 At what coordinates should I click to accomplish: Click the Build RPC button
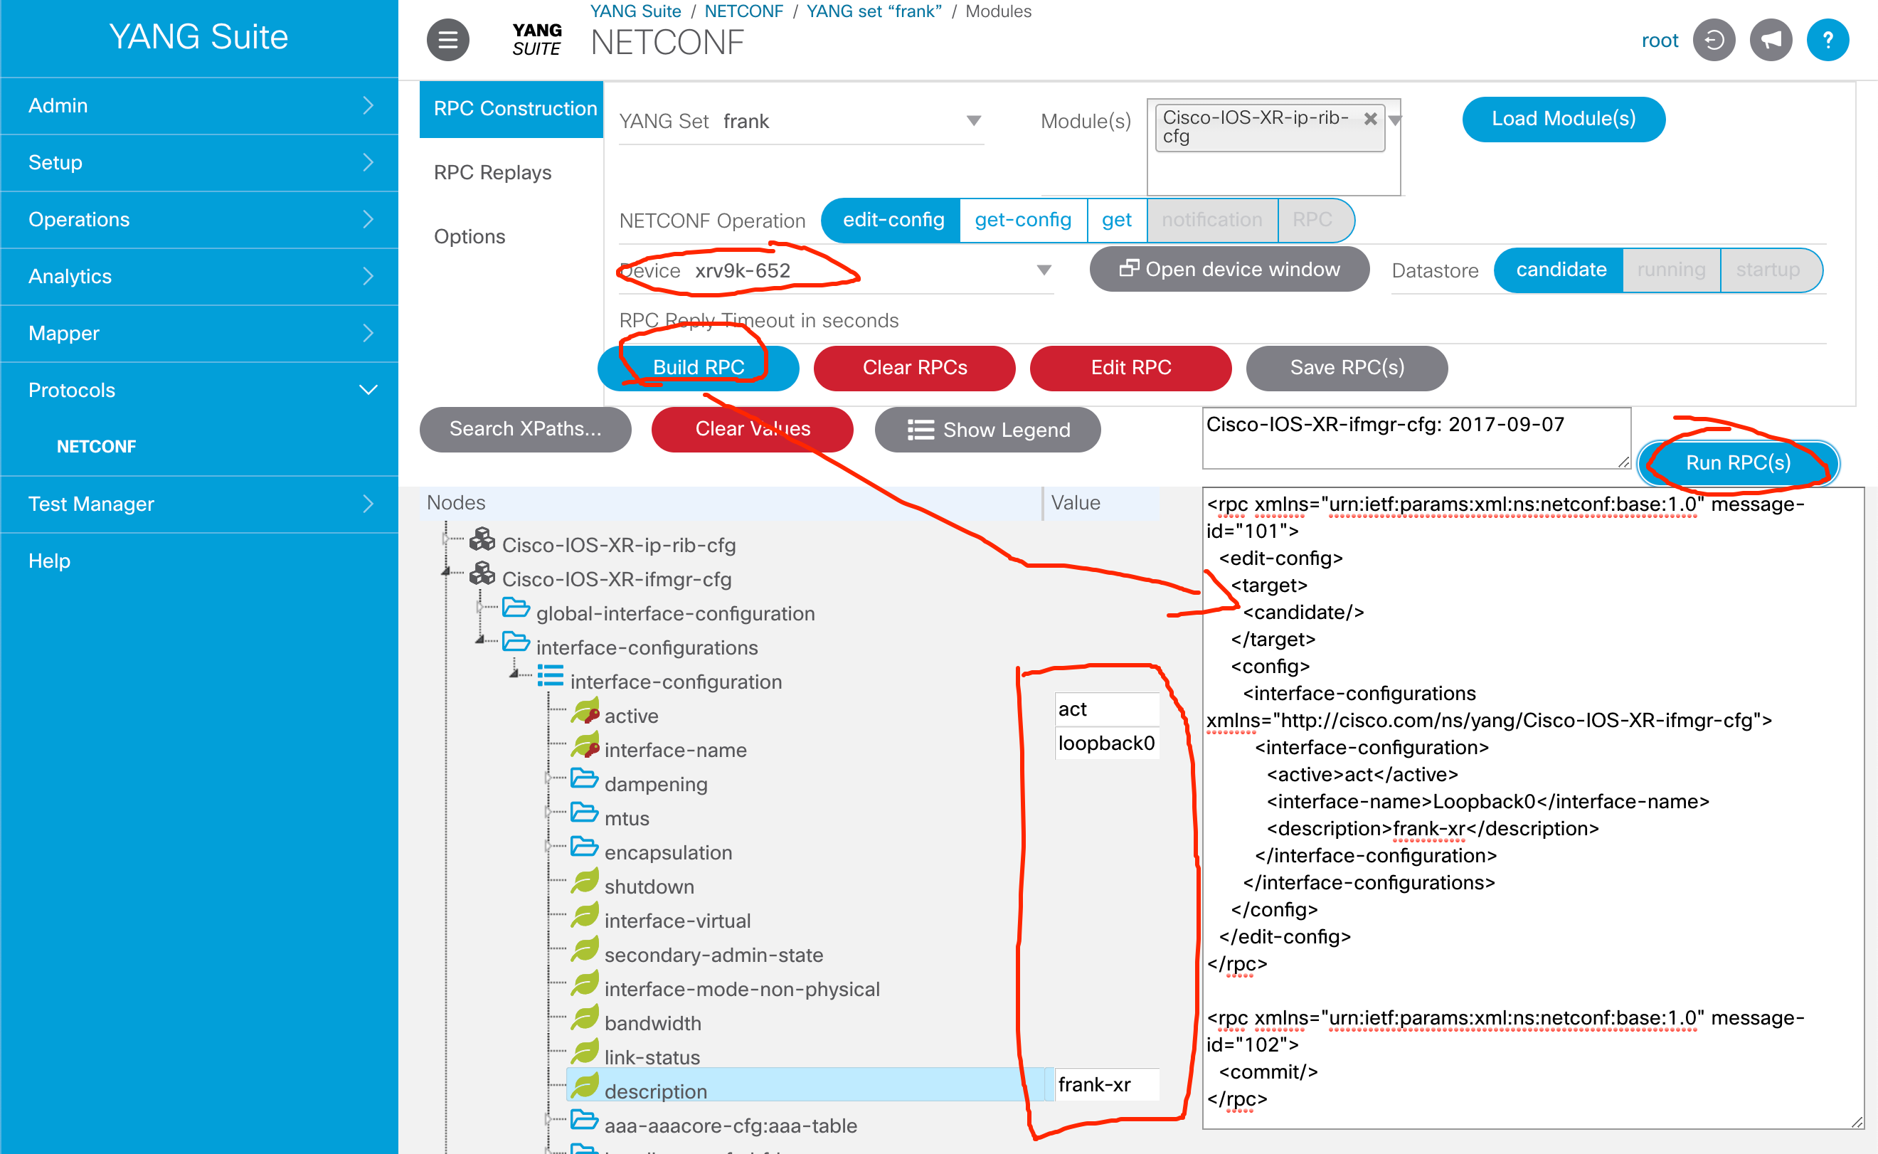(697, 368)
